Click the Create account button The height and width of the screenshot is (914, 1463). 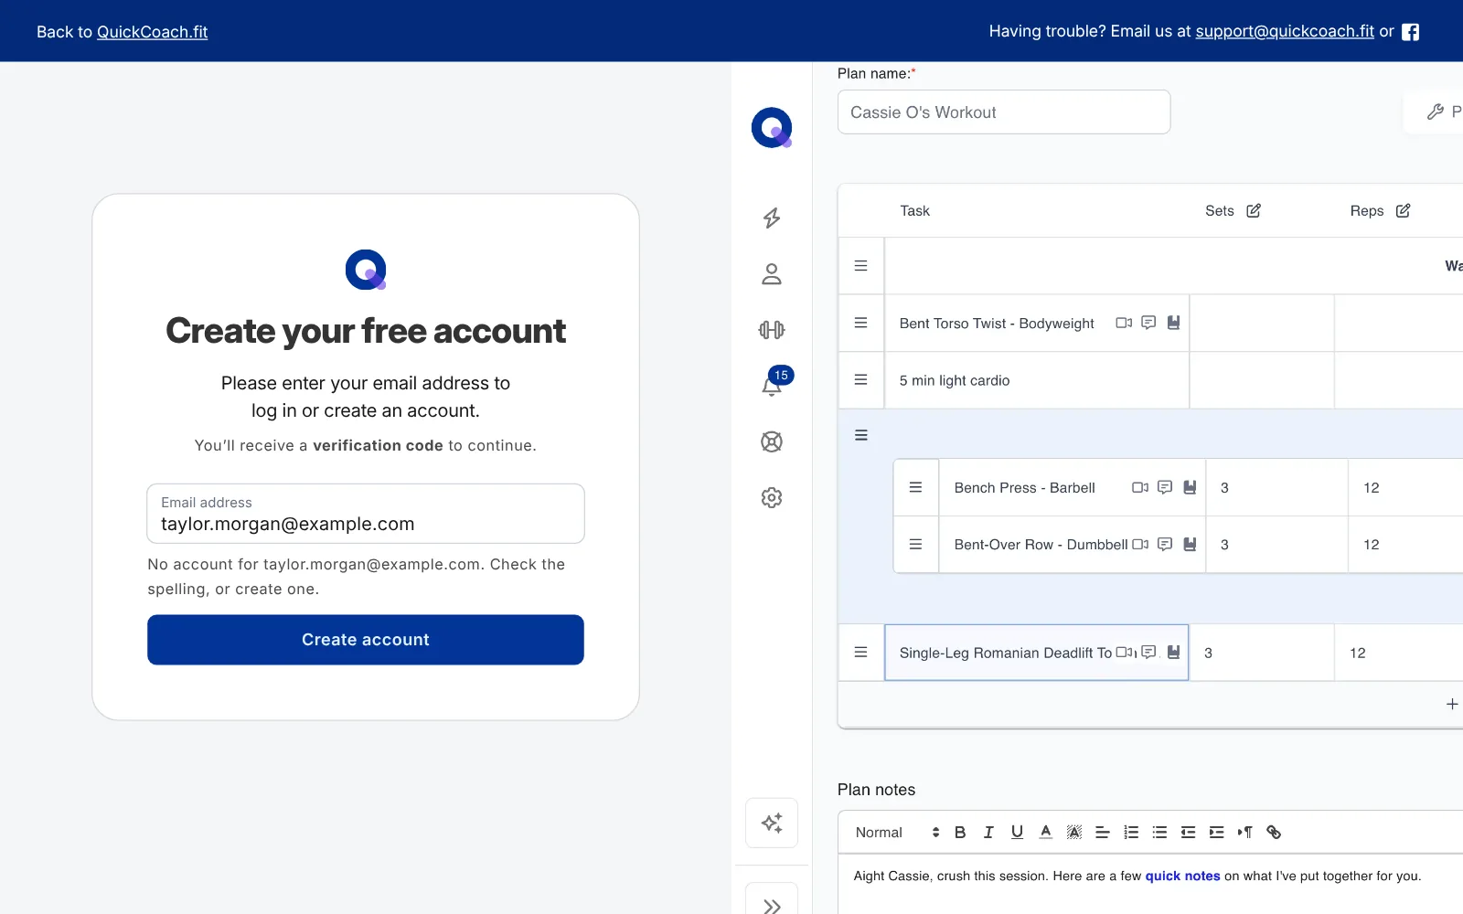[x=366, y=640]
